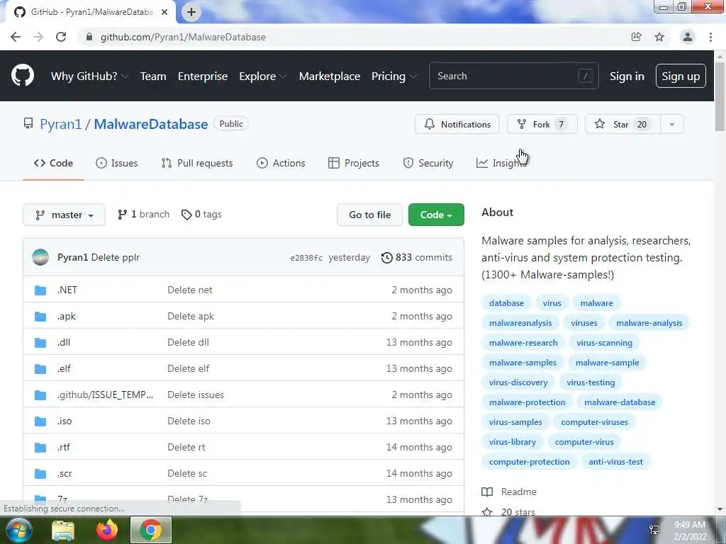This screenshot has width=726, height=544.
Task: Expand the Explore menu
Action: (x=262, y=76)
